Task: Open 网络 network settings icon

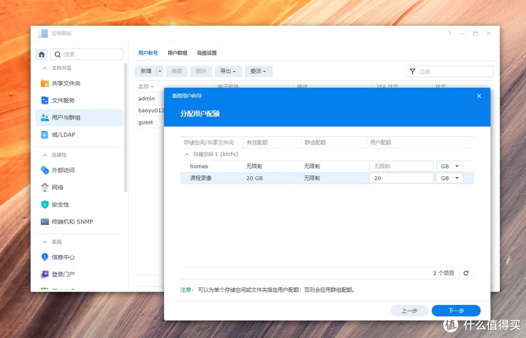Action: pos(45,187)
